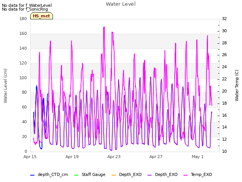Click 'No data for f_SonicRng' message
The height and width of the screenshot is (182, 242).
click(x=25, y=9)
